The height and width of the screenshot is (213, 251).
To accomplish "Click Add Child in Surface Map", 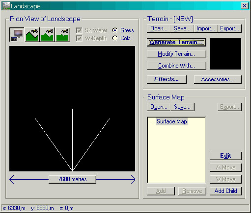I will tap(225, 191).
